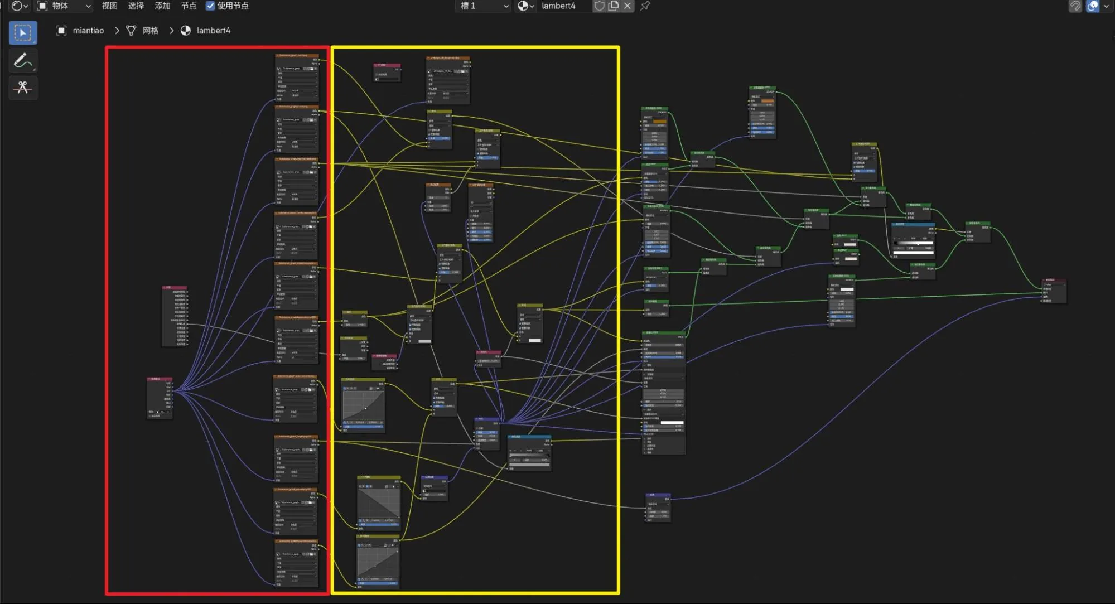Uncheck the 使用节点 checkbox

210,6
